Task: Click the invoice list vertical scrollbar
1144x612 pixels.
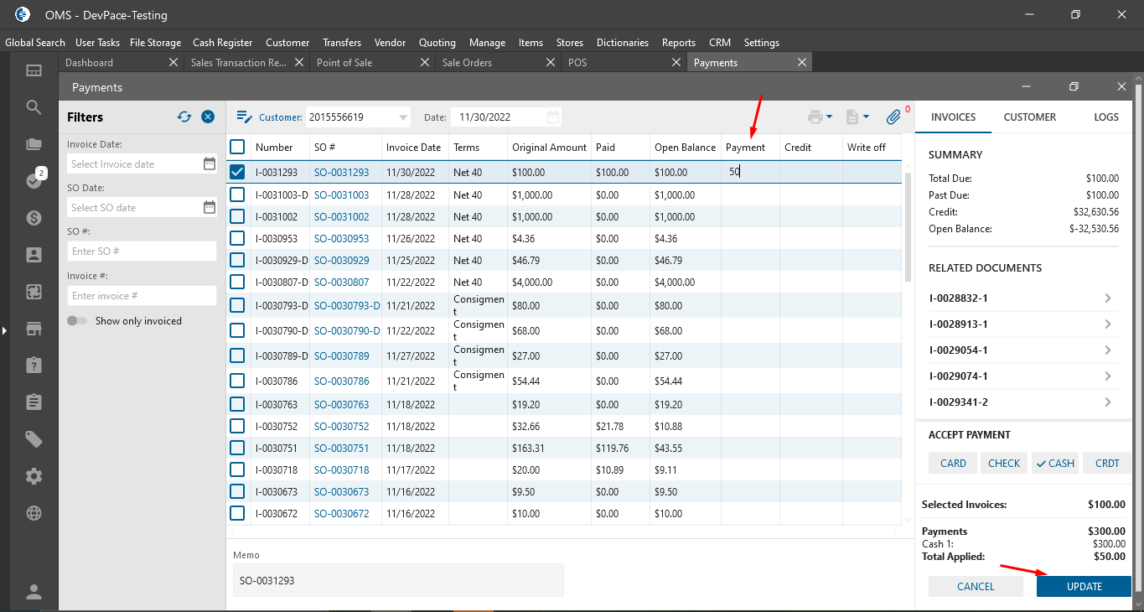Action: click(908, 226)
